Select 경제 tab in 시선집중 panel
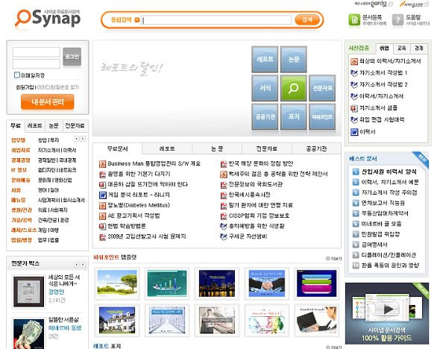The image size is (437, 349). (x=418, y=48)
